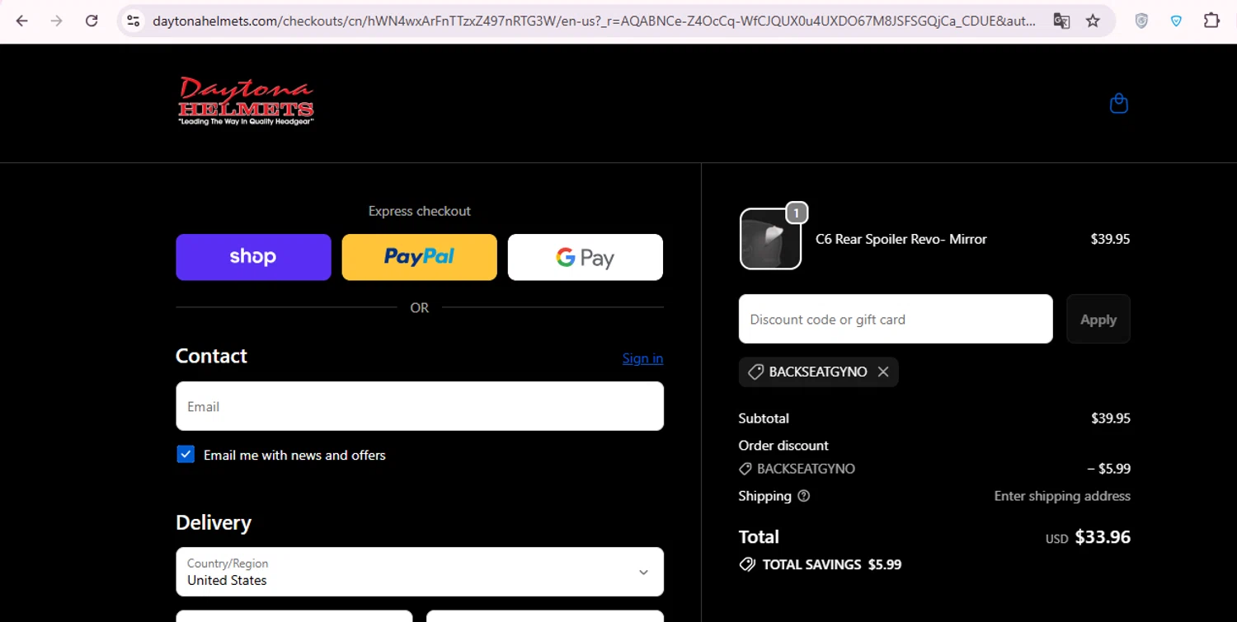1237x622 pixels.
Task: Focus the Discount code or gift card field
Action: tap(896, 319)
